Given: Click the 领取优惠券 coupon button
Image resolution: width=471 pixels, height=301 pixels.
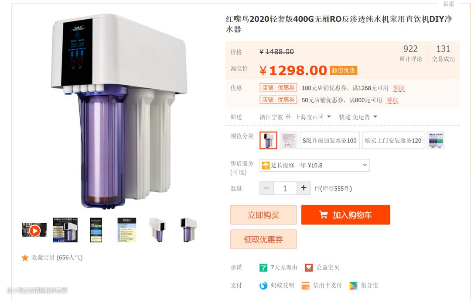Looking at the screenshot, I should point(263,239).
